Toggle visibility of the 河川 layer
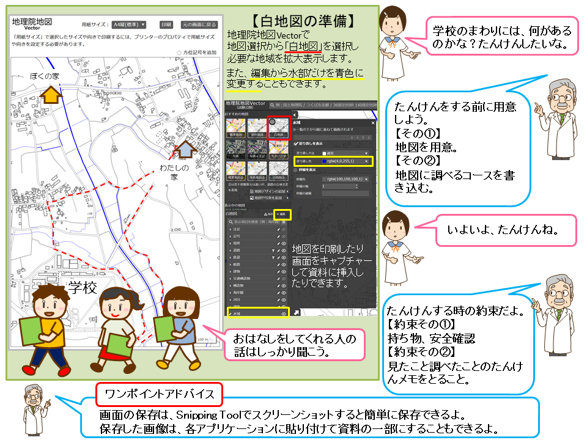 tap(284, 300)
